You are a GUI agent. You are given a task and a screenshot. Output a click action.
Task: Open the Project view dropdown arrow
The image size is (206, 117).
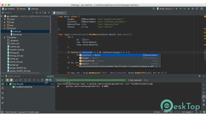click(33, 13)
